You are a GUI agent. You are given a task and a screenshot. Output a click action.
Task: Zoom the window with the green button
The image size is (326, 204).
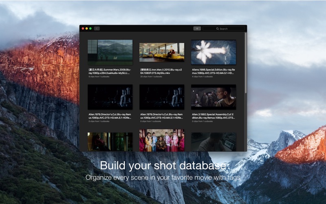90,29
